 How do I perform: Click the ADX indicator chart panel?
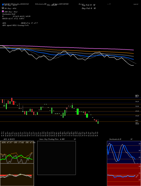point(17,152)
